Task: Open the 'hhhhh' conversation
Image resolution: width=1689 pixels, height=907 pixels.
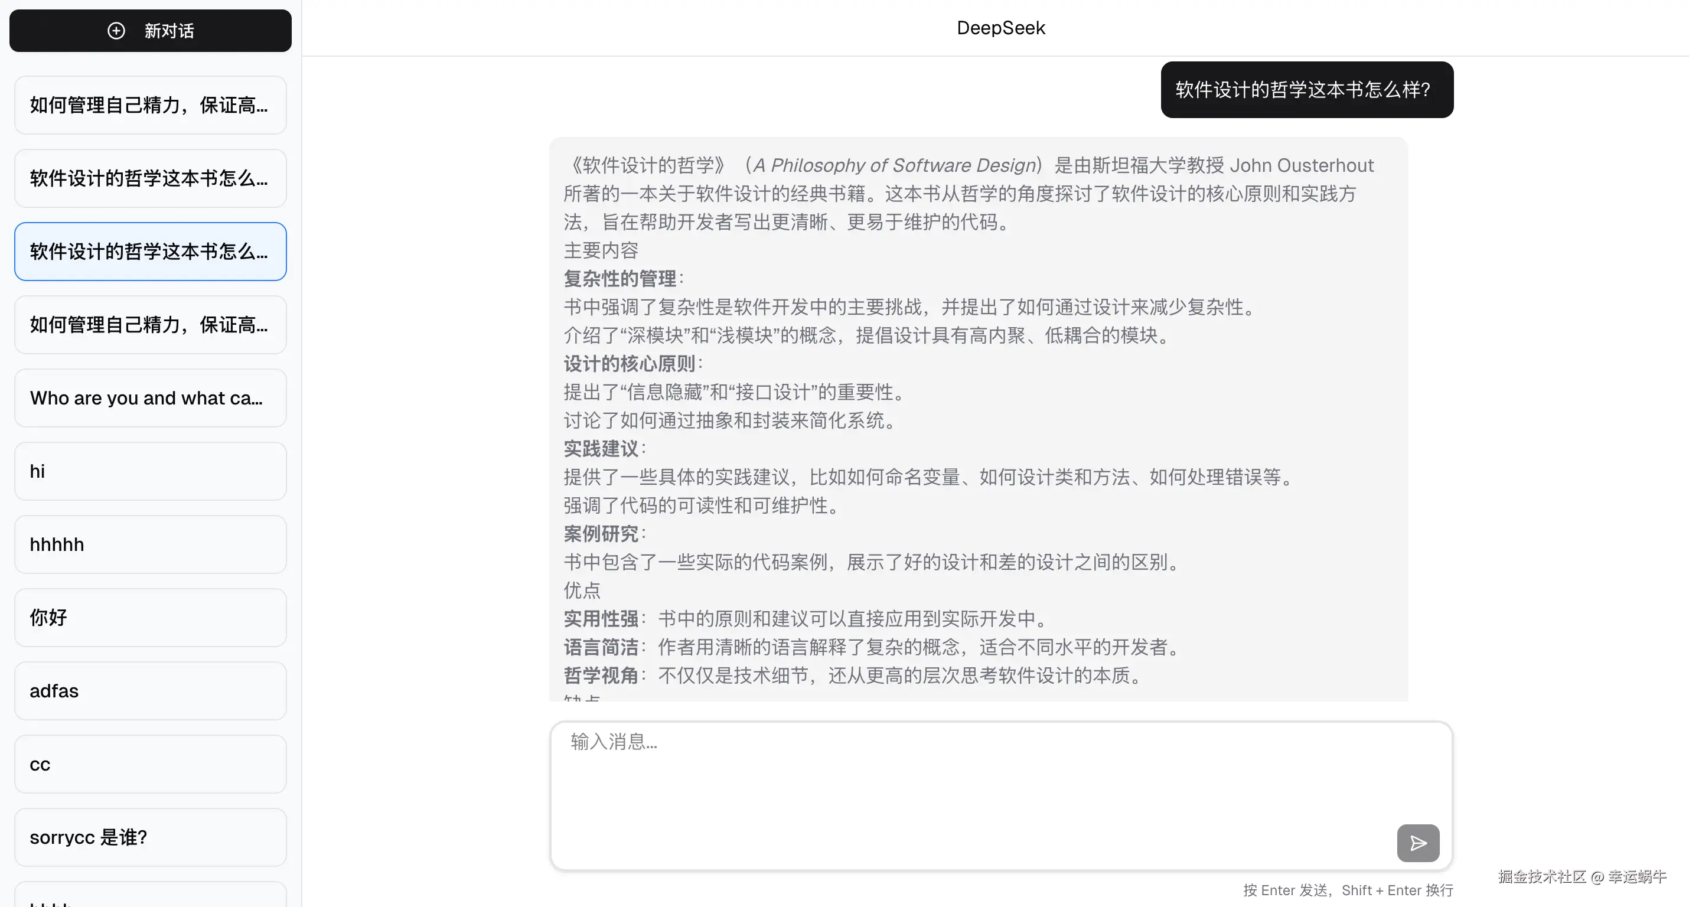Action: (150, 544)
